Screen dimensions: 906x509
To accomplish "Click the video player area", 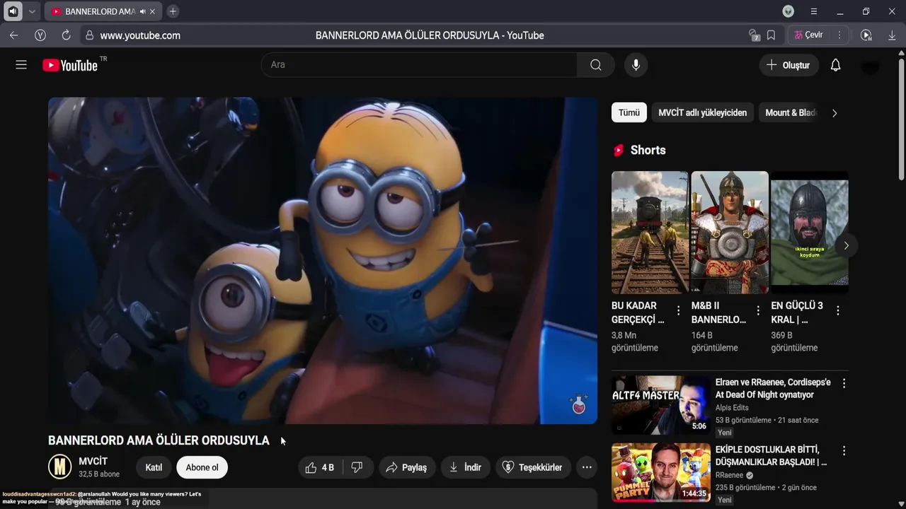I will tap(323, 261).
